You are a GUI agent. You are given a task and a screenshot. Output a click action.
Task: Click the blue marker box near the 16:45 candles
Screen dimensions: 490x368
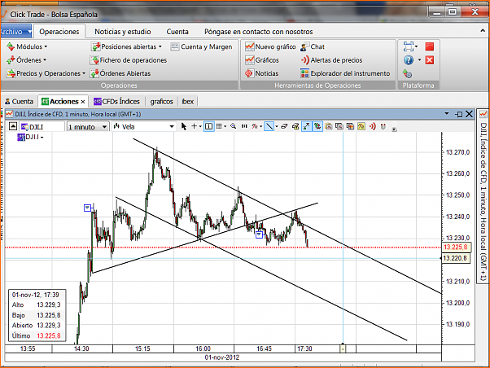point(259,234)
